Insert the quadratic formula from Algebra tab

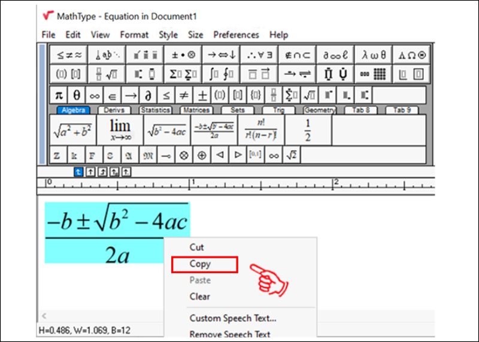pos(214,130)
